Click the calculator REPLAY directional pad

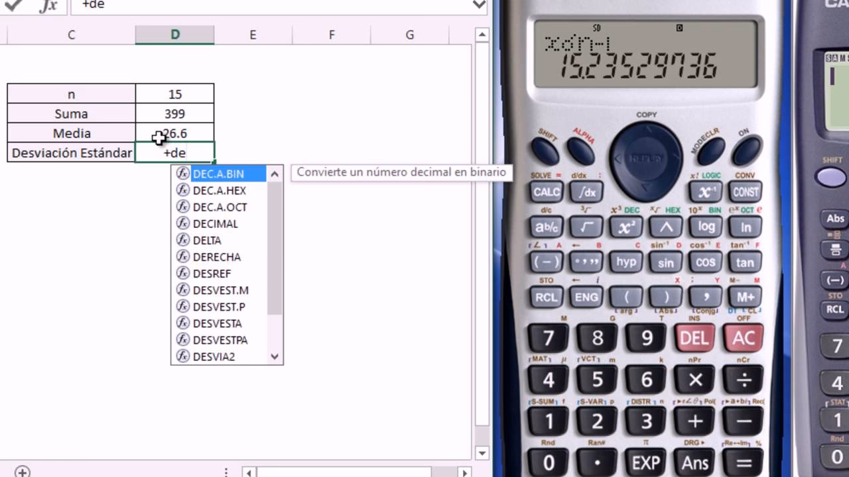click(x=646, y=159)
